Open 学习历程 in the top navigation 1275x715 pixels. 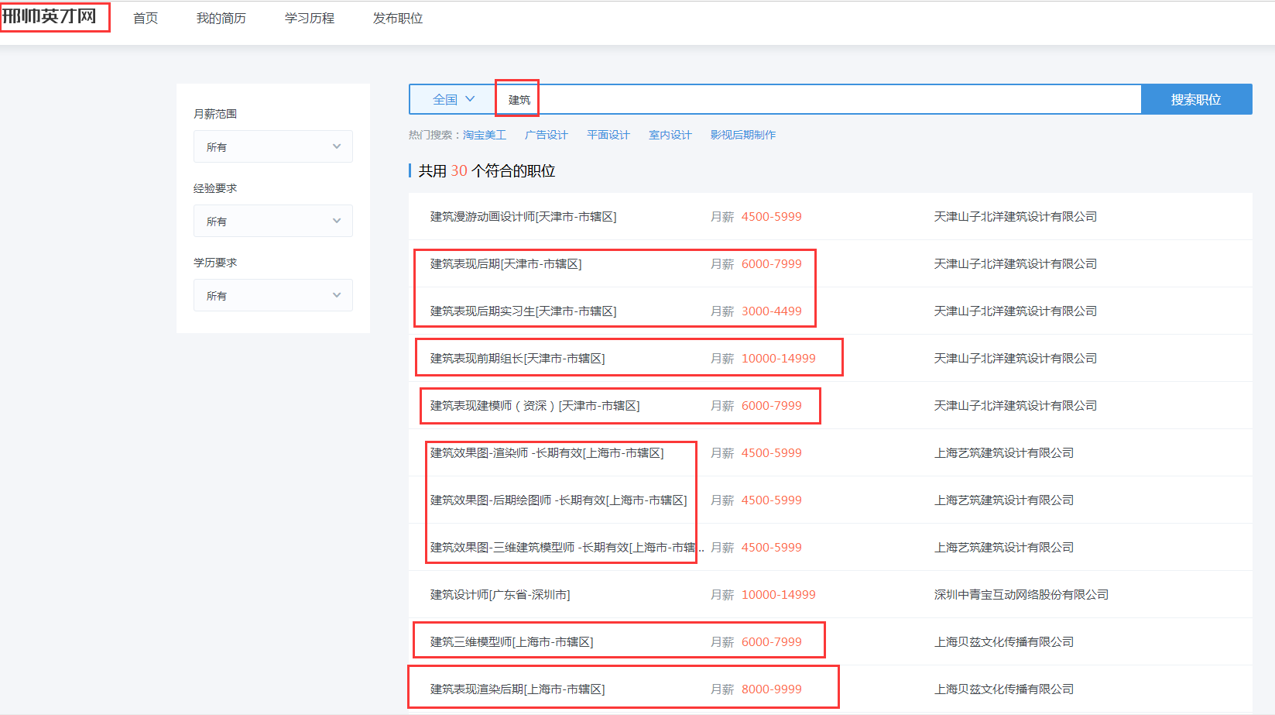point(309,18)
